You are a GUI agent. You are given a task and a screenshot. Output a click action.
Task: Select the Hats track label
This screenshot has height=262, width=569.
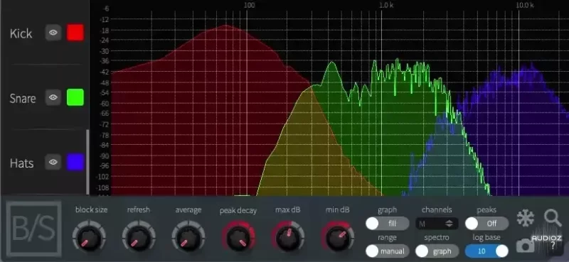[21, 163]
